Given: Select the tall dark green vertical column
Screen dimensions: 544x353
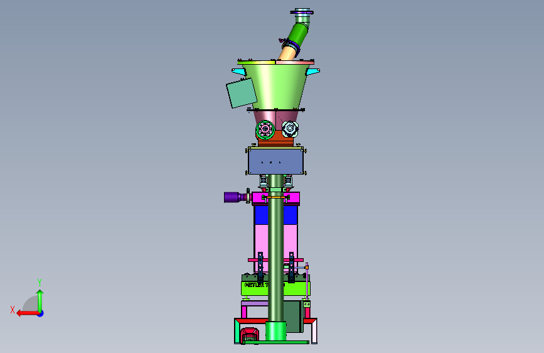Looking at the screenshot, I should pyautogui.click(x=276, y=249).
